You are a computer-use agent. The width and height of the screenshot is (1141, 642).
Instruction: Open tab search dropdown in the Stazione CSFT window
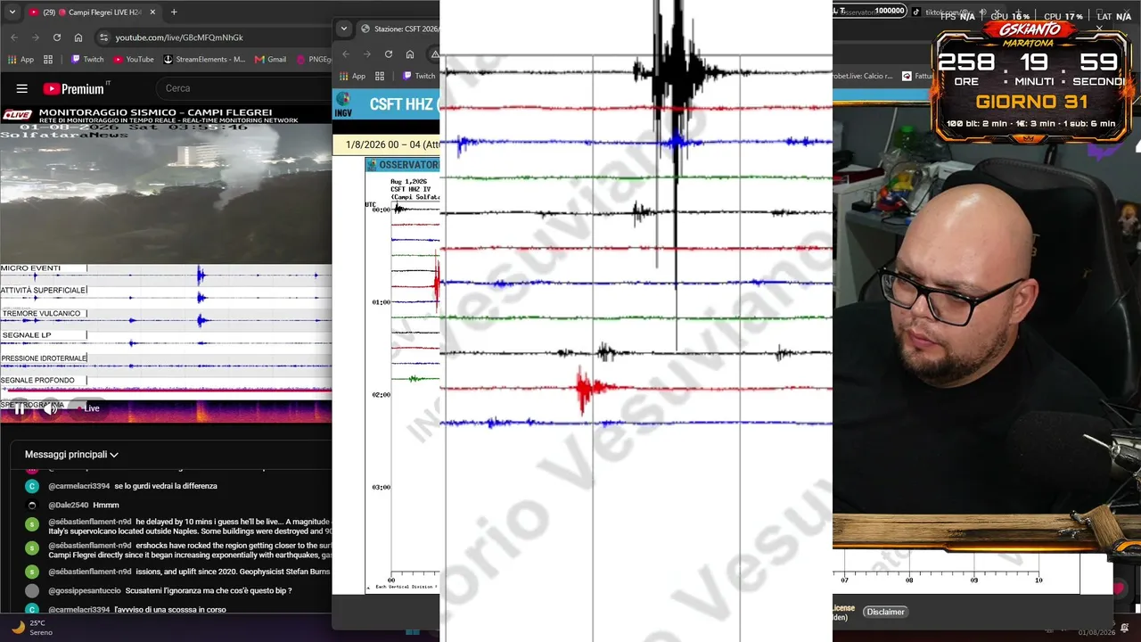coord(344,29)
